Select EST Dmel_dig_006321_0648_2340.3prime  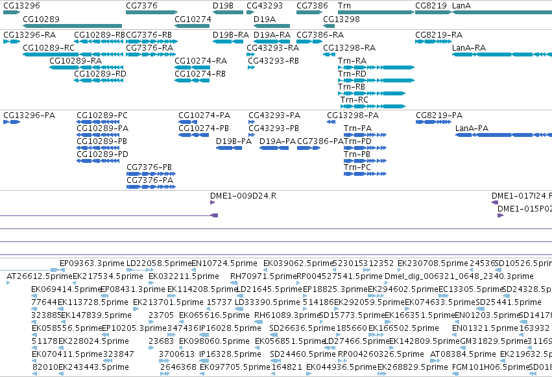387,283
